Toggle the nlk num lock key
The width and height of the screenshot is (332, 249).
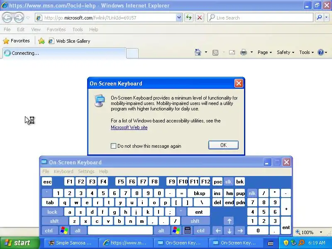click(252, 193)
